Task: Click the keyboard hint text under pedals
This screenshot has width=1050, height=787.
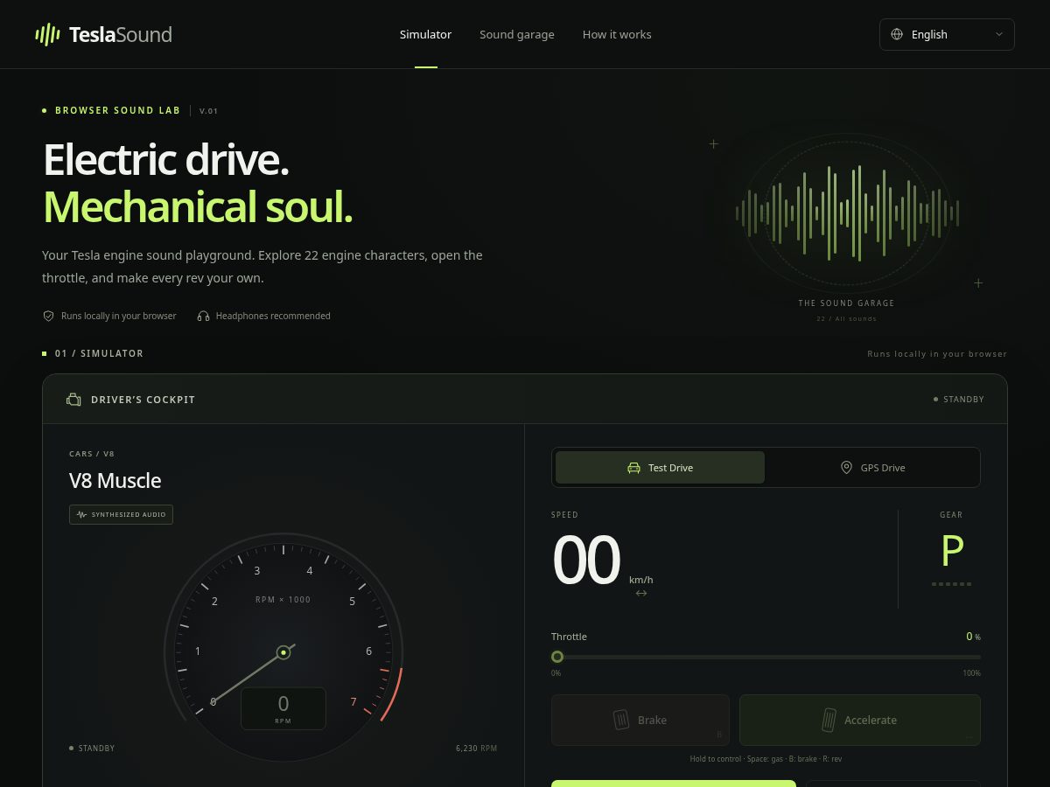Action: (x=766, y=759)
